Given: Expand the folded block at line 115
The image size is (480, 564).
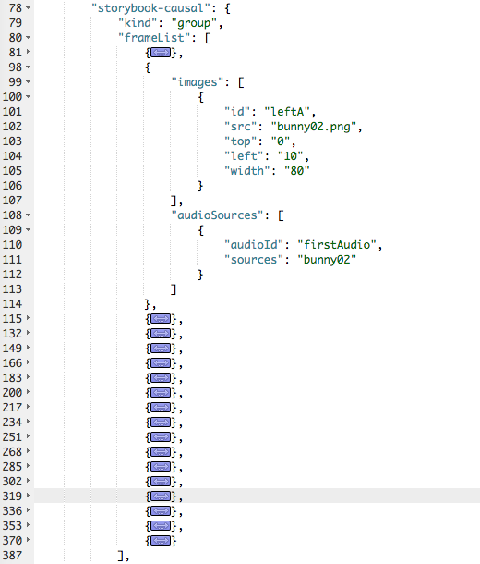Looking at the screenshot, I should [x=28, y=318].
